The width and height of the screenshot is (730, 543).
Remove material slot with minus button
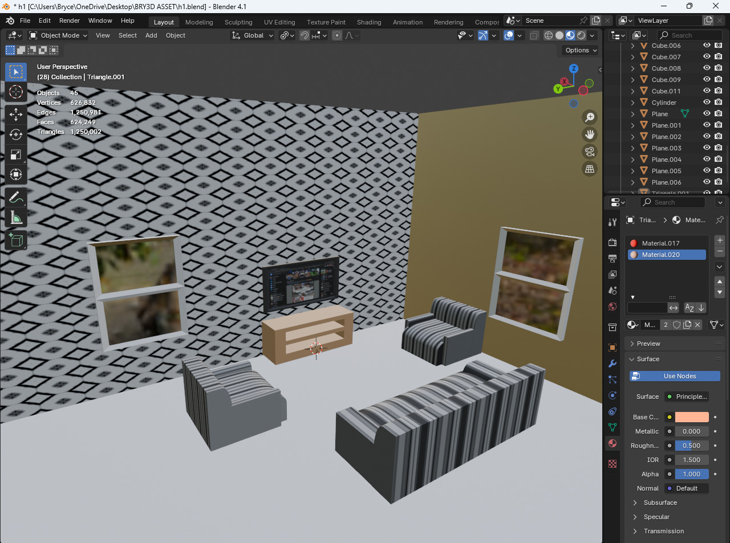[720, 251]
